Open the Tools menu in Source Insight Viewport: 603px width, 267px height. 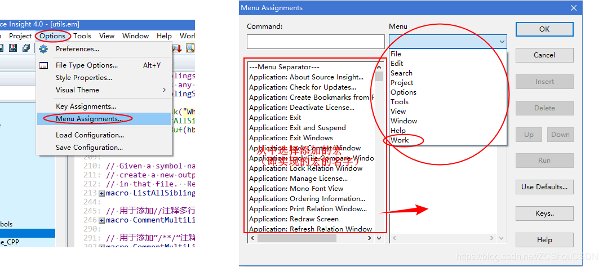click(82, 35)
